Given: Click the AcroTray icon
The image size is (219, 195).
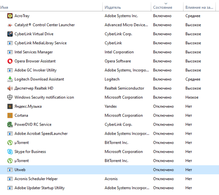Looking at the screenshot, I should point(10,16).
